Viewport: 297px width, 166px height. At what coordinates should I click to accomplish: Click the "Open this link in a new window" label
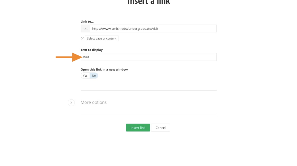(x=104, y=69)
